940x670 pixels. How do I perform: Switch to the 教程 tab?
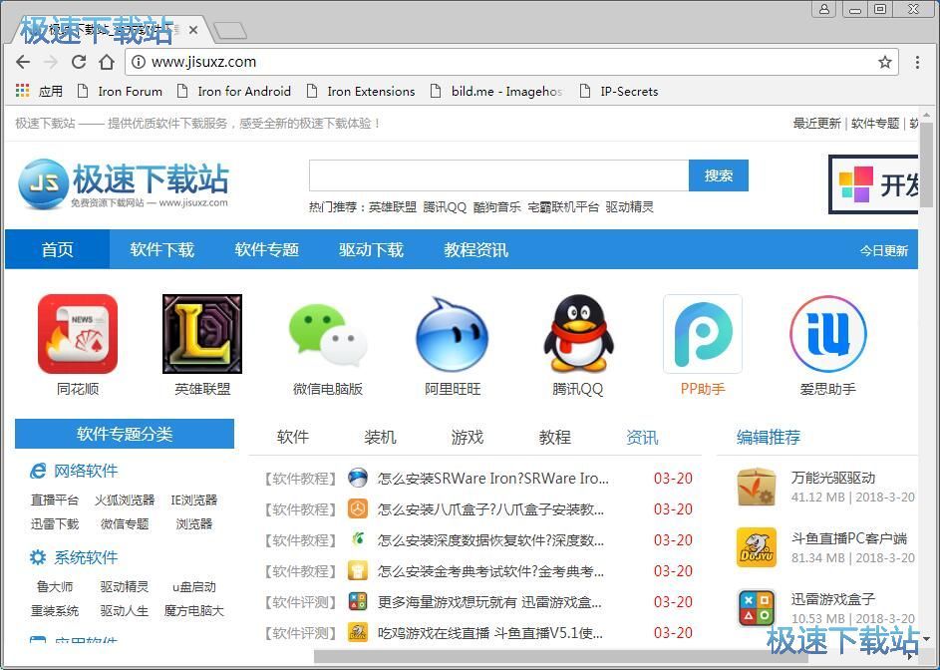[x=553, y=437]
